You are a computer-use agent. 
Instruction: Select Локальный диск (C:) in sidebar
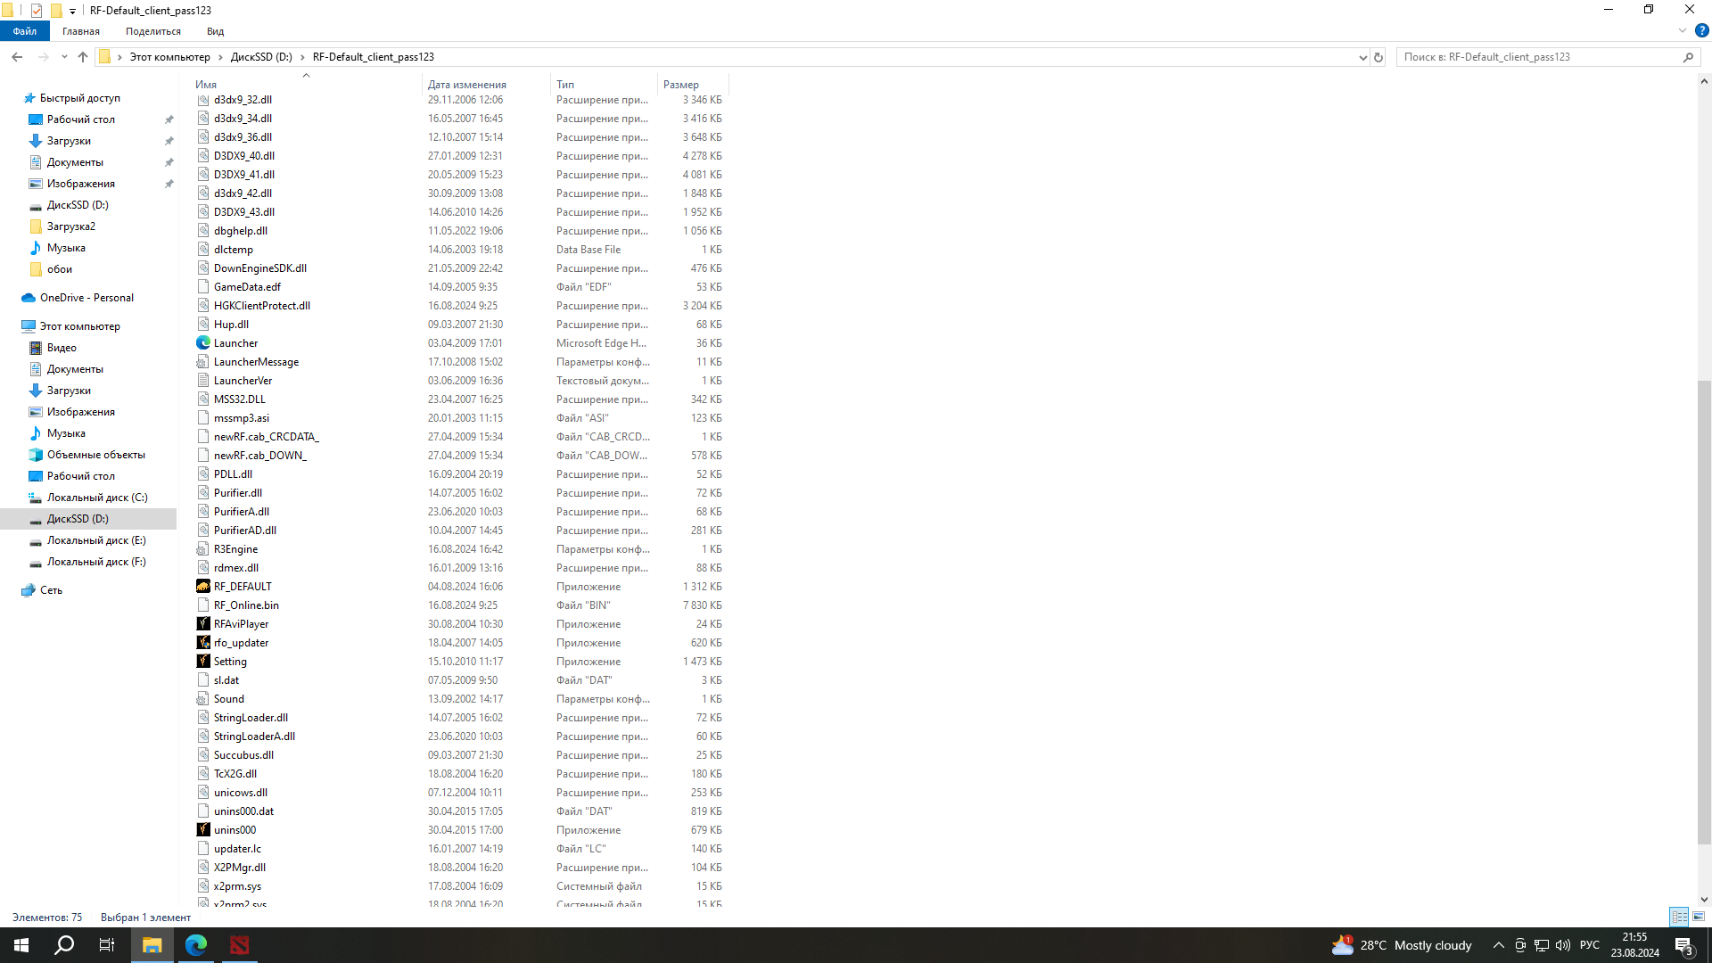coord(97,498)
